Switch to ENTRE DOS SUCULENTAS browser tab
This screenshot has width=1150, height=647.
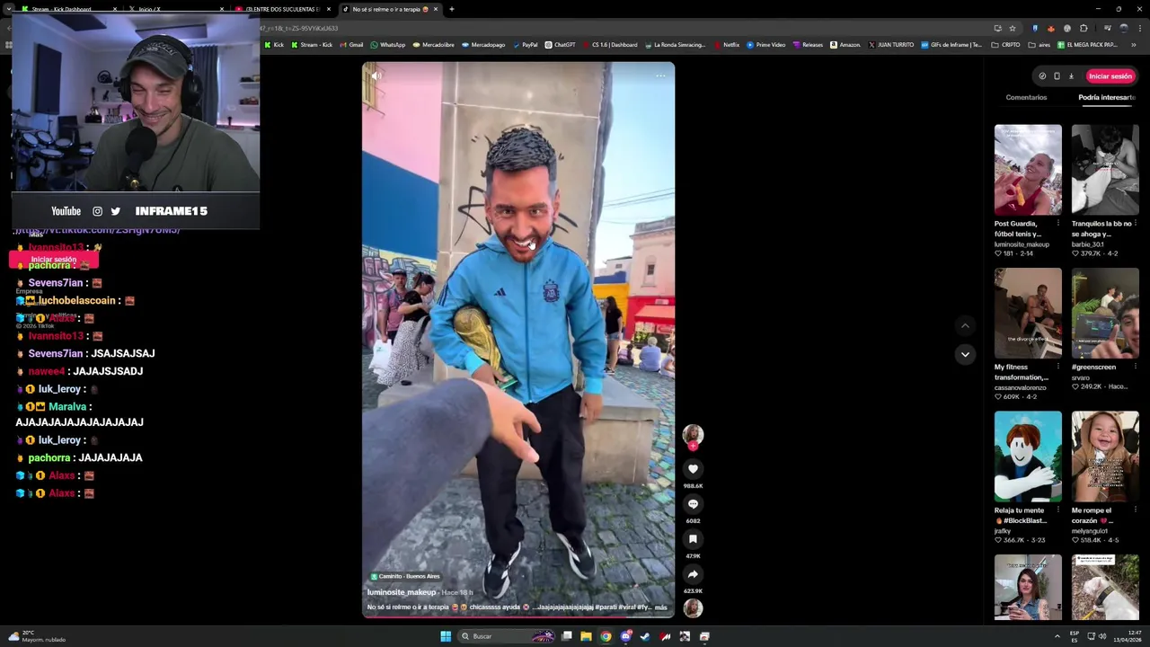point(280,9)
